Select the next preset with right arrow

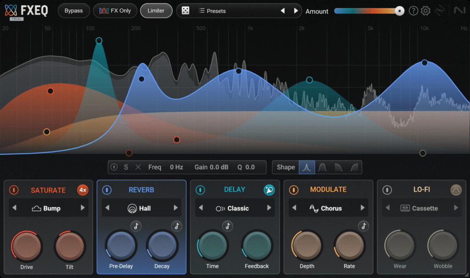[296, 11]
